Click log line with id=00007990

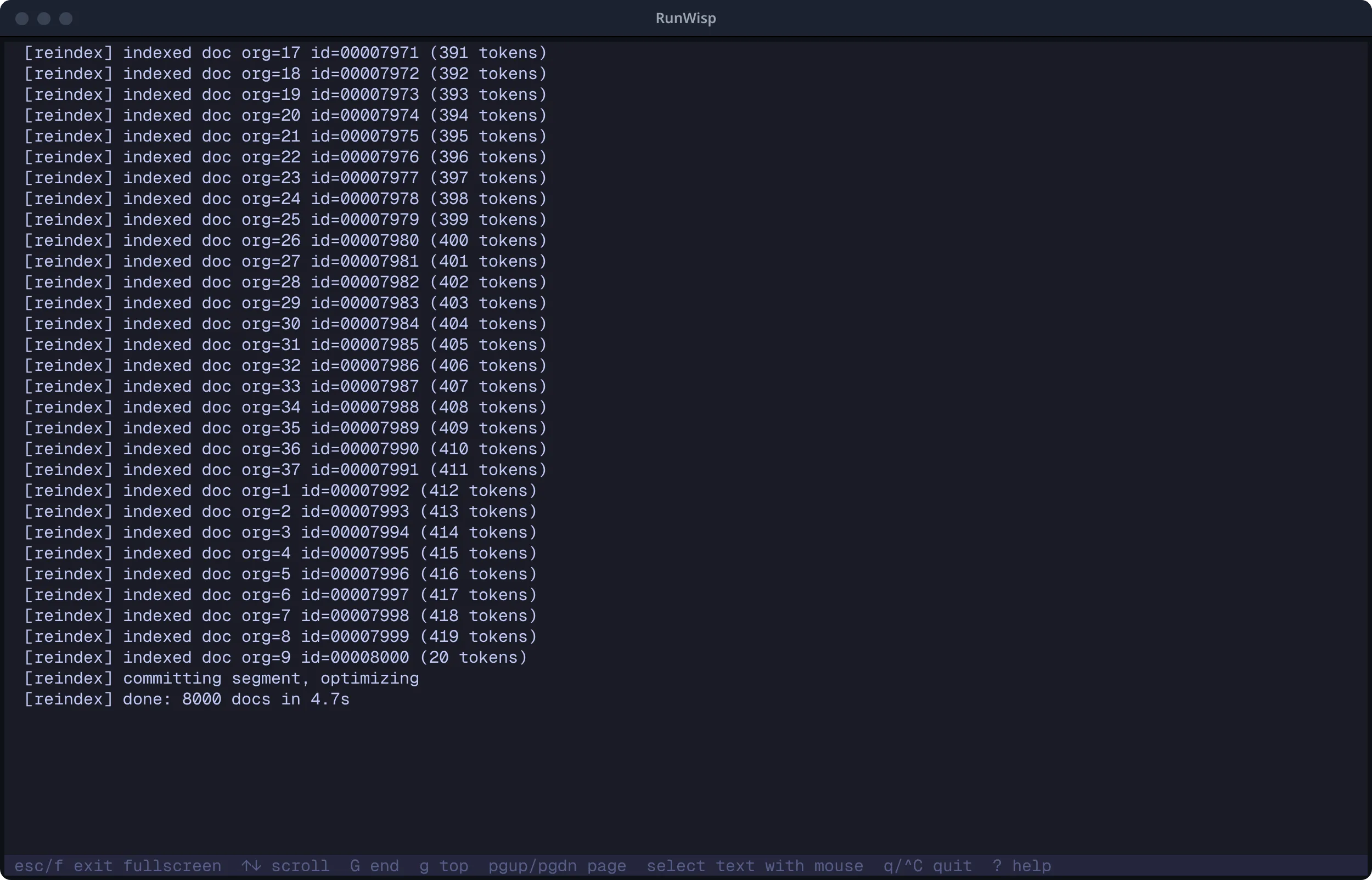point(286,449)
